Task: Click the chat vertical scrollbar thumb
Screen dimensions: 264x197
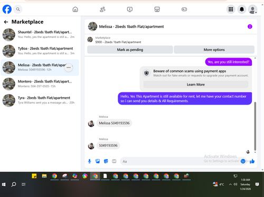Action: coord(255,126)
